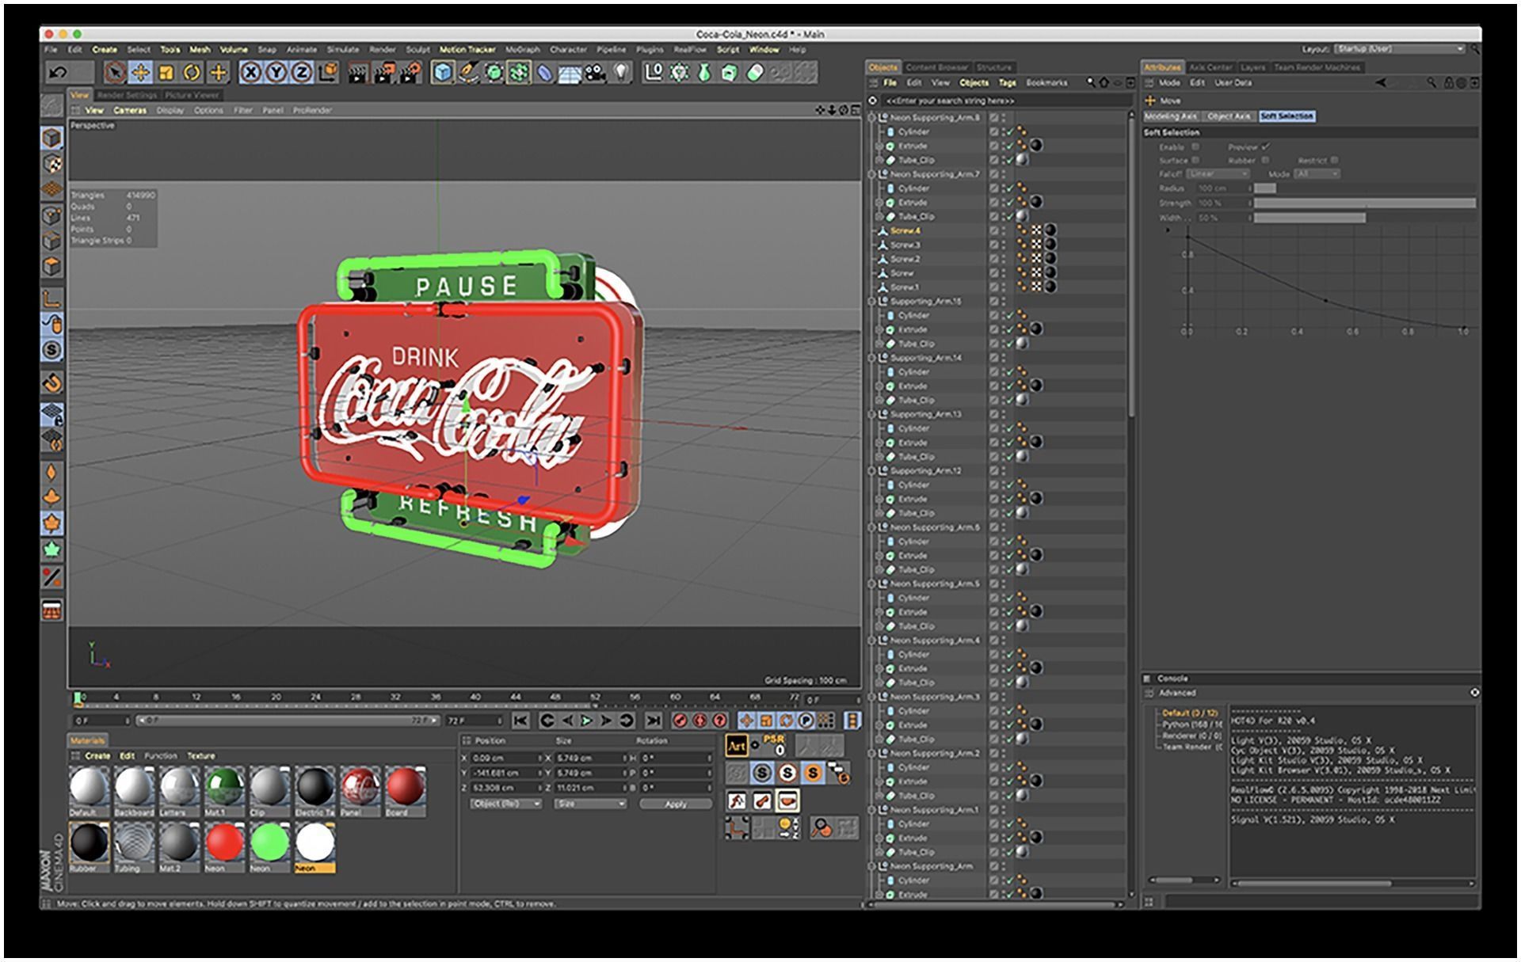Click the Width slider bar
This screenshot has width=1521, height=962.
pyautogui.click(x=1365, y=218)
